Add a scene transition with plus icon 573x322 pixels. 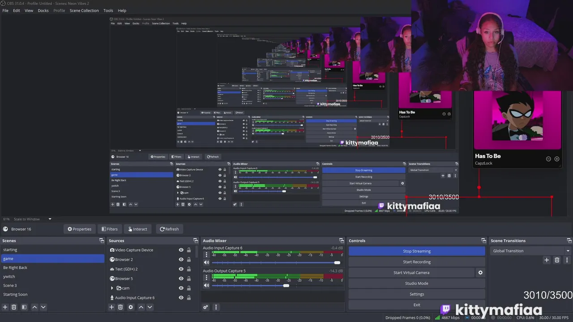pos(547,260)
